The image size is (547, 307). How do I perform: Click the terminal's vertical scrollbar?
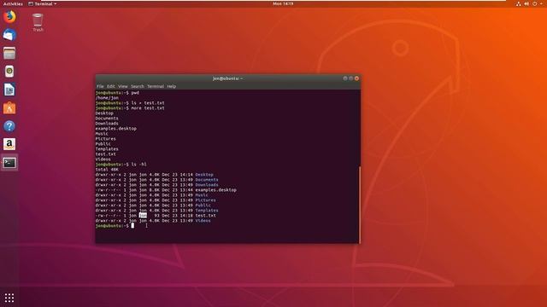(x=359, y=205)
